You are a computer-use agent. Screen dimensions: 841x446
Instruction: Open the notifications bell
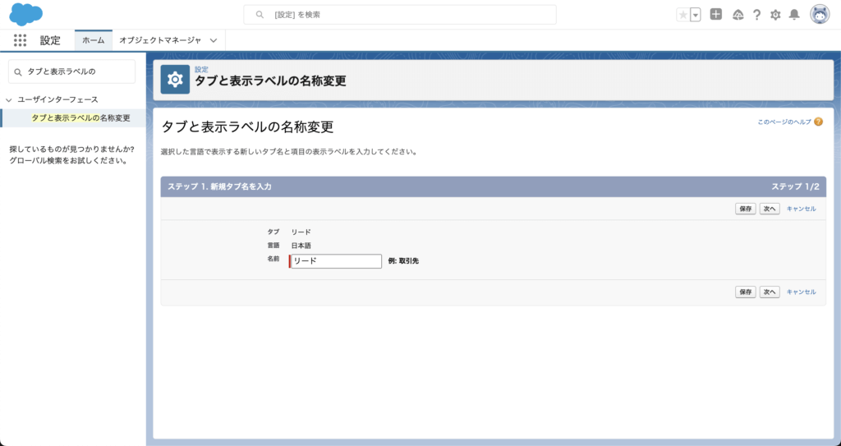click(794, 15)
